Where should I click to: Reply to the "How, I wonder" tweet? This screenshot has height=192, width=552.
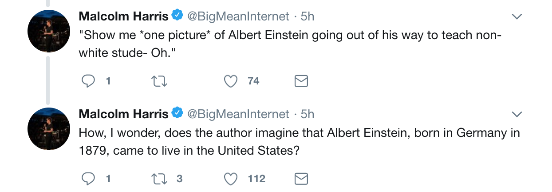(89, 179)
